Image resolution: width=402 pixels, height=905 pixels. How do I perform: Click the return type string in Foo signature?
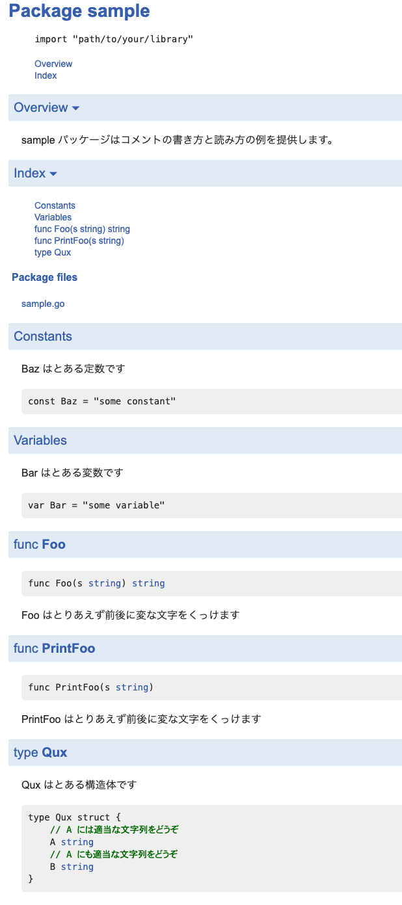(x=148, y=583)
